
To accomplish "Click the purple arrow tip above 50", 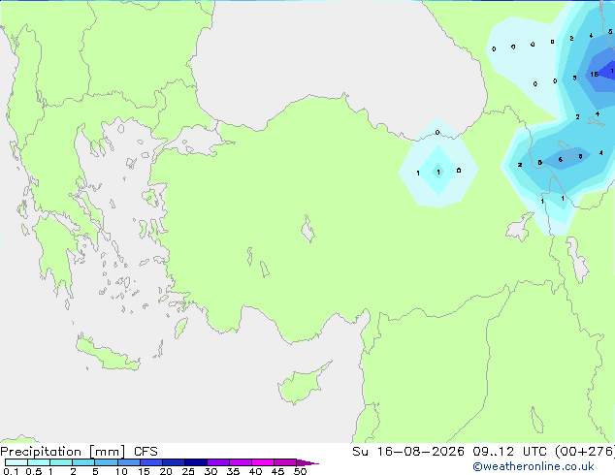I will (307, 463).
